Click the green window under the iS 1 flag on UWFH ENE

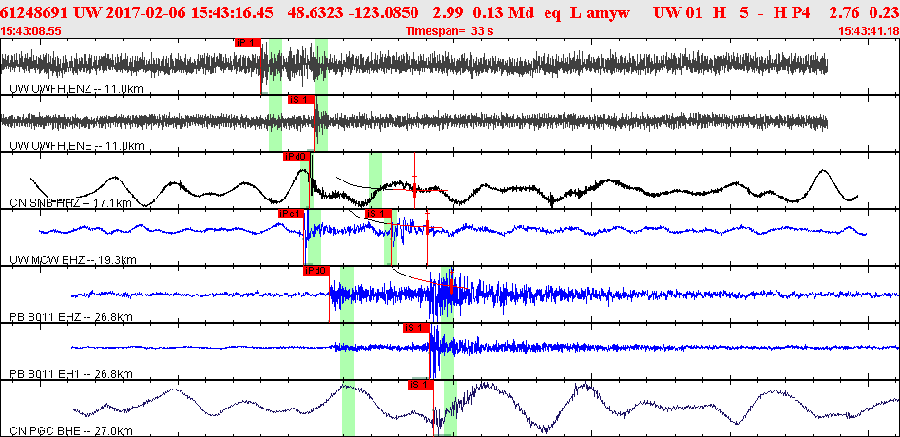[x=321, y=123]
